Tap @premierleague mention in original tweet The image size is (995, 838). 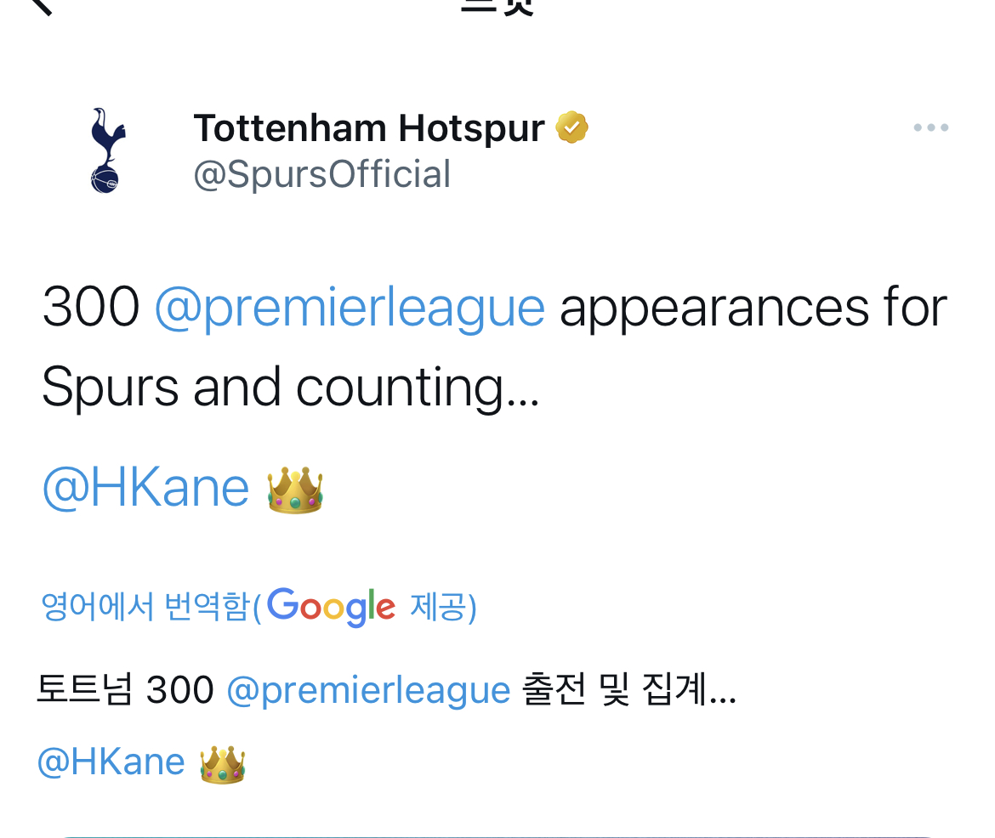click(x=350, y=308)
